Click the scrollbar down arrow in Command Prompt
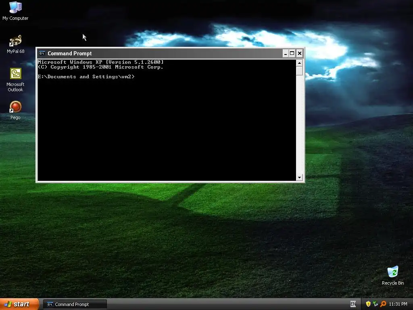Viewport: 413px width, 310px height. click(299, 178)
